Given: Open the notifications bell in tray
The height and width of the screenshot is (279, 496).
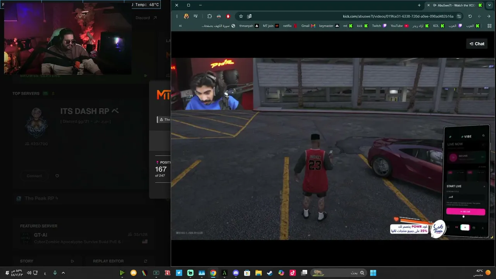Looking at the screenshot, I should click(7, 273).
